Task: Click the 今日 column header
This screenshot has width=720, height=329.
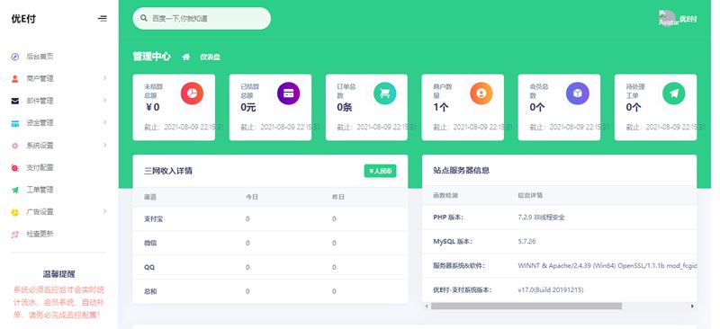Action: pyautogui.click(x=252, y=197)
